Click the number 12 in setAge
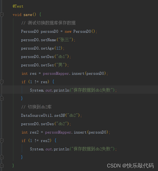Viewport: 158px width, 171px height. [x=58, y=48]
